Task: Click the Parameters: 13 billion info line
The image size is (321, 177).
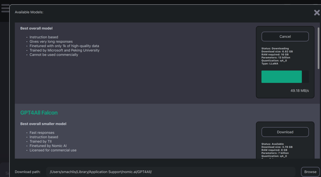Action: pyautogui.click(x=276, y=57)
